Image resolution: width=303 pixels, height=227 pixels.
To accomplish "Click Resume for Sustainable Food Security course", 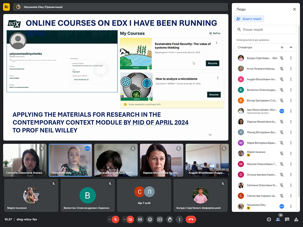I will click(x=212, y=63).
